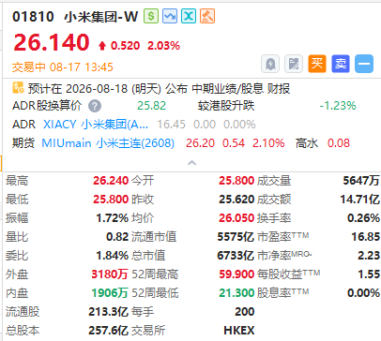
Task: Click the 26.140 current price
Action: coord(52,42)
